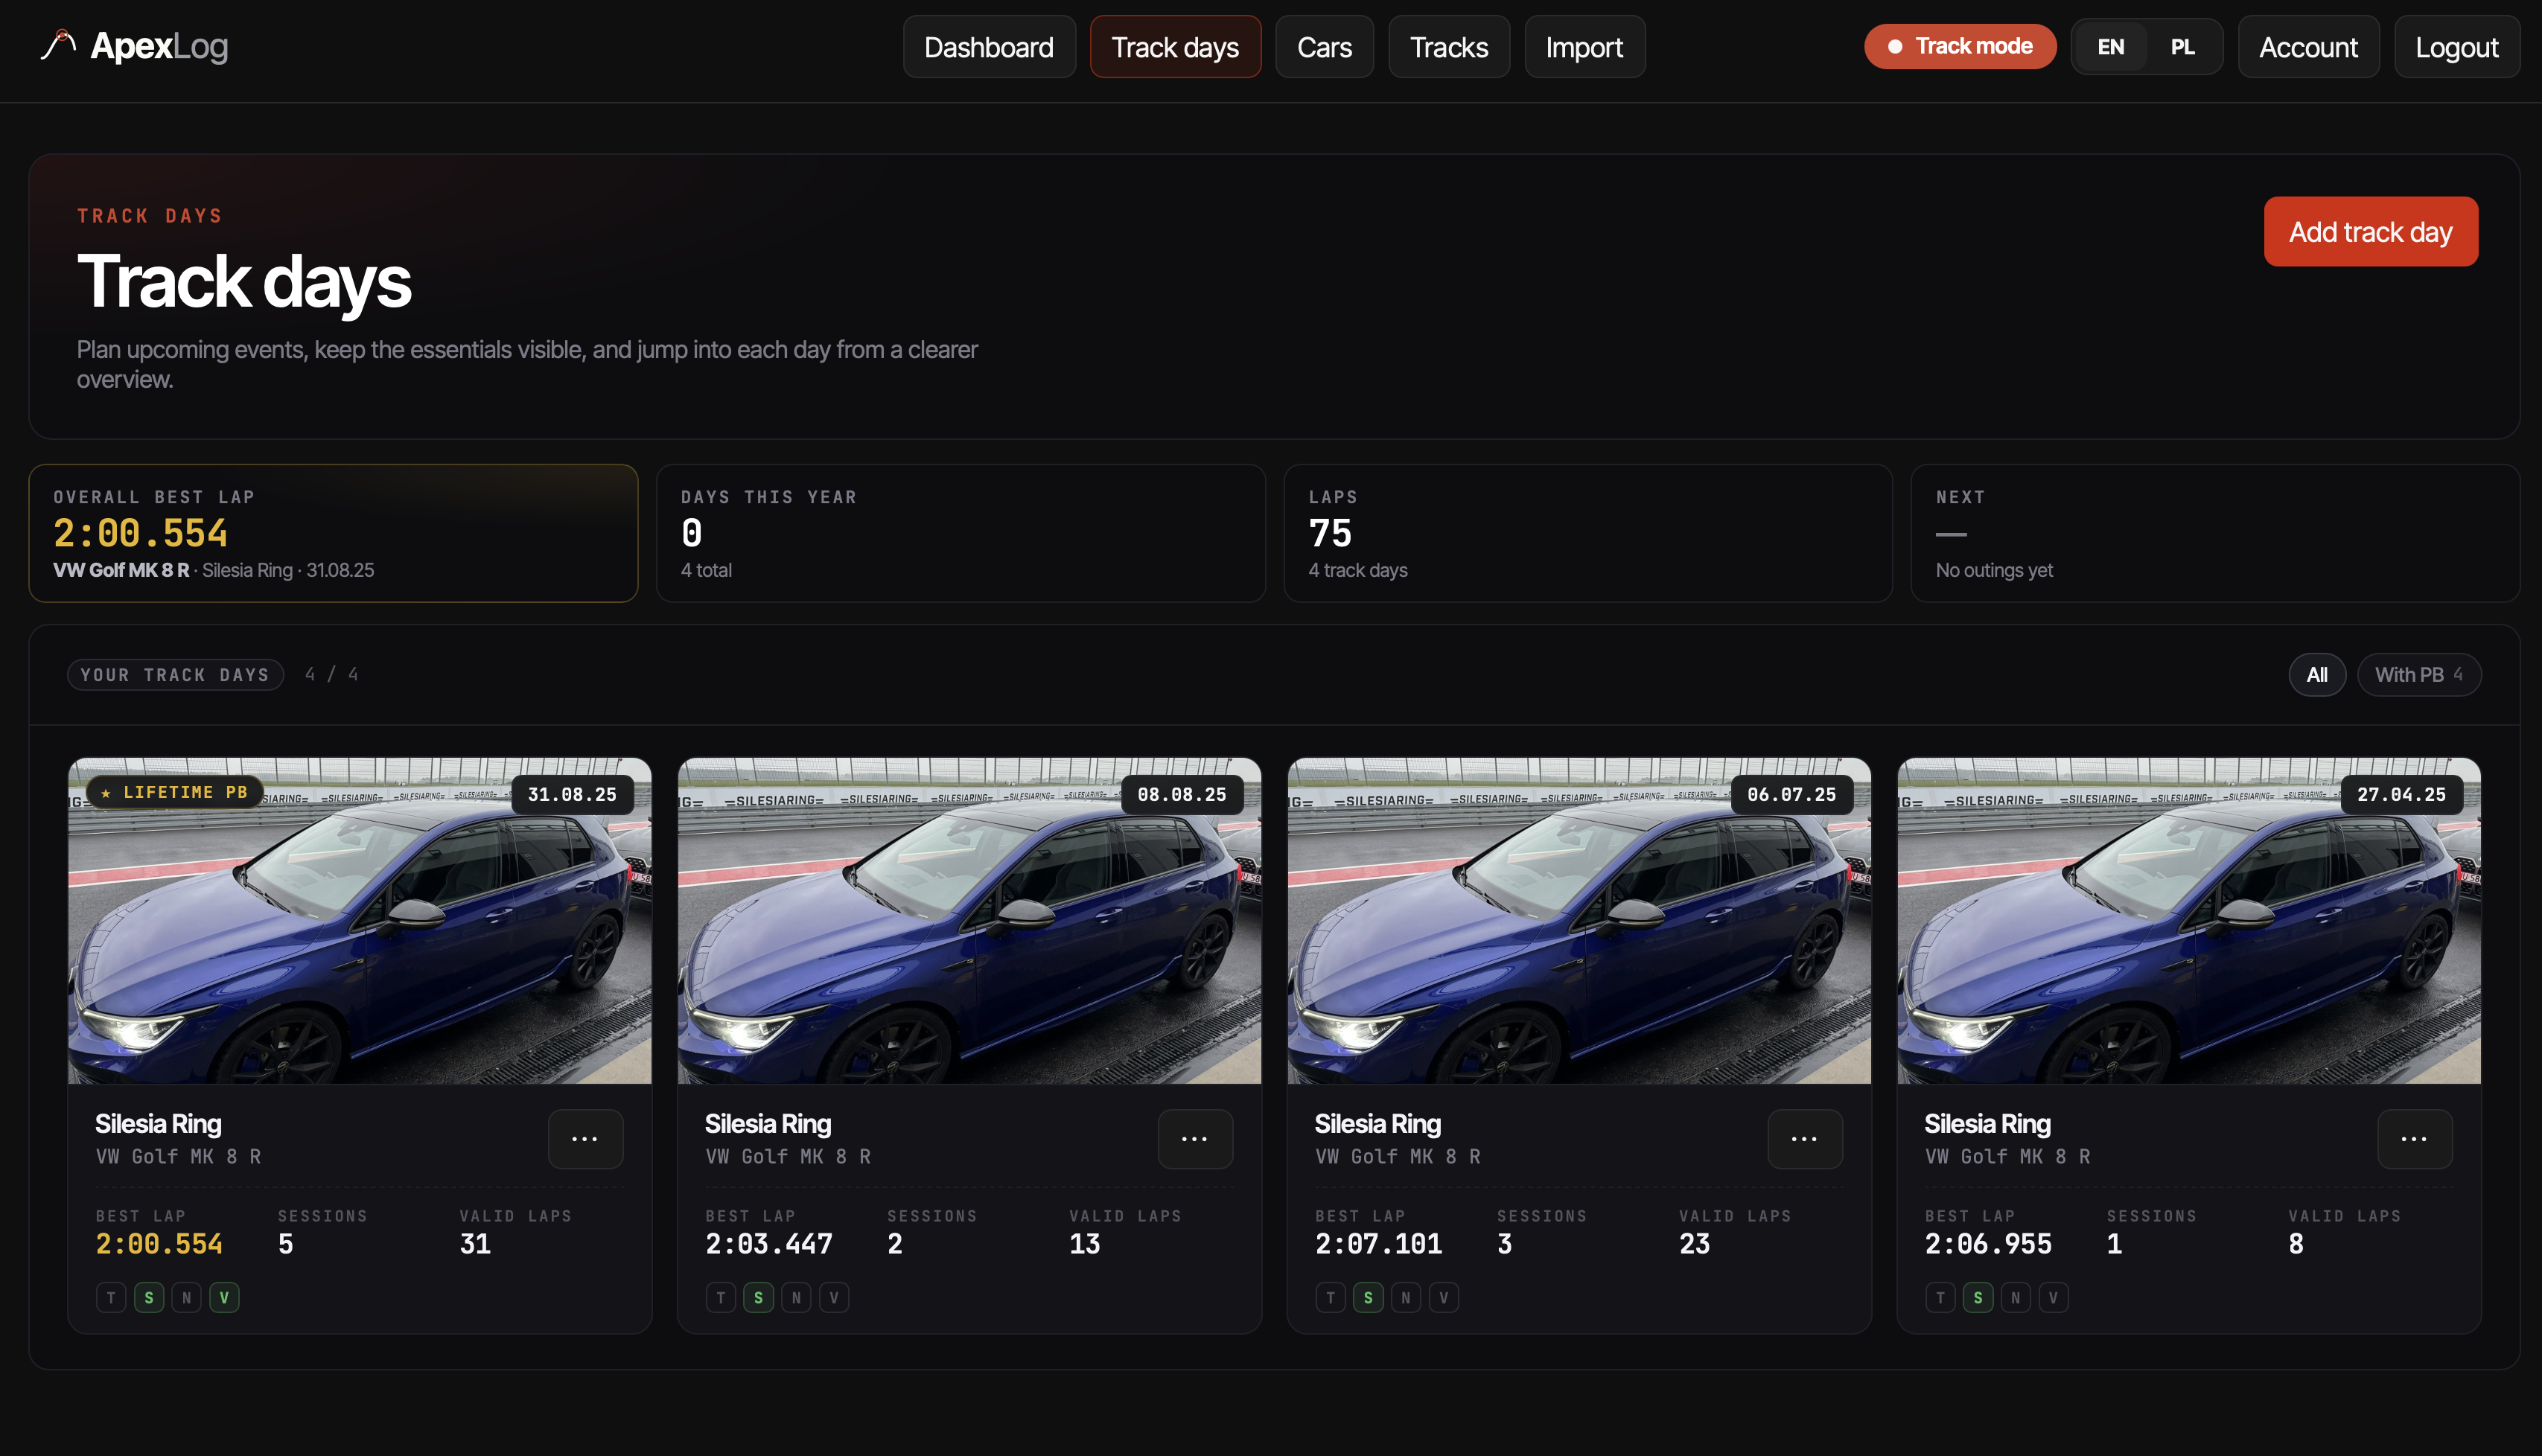The image size is (2542, 1456).
Task: Click the green V tag on 2:00.554 card
Action: pos(224,1297)
